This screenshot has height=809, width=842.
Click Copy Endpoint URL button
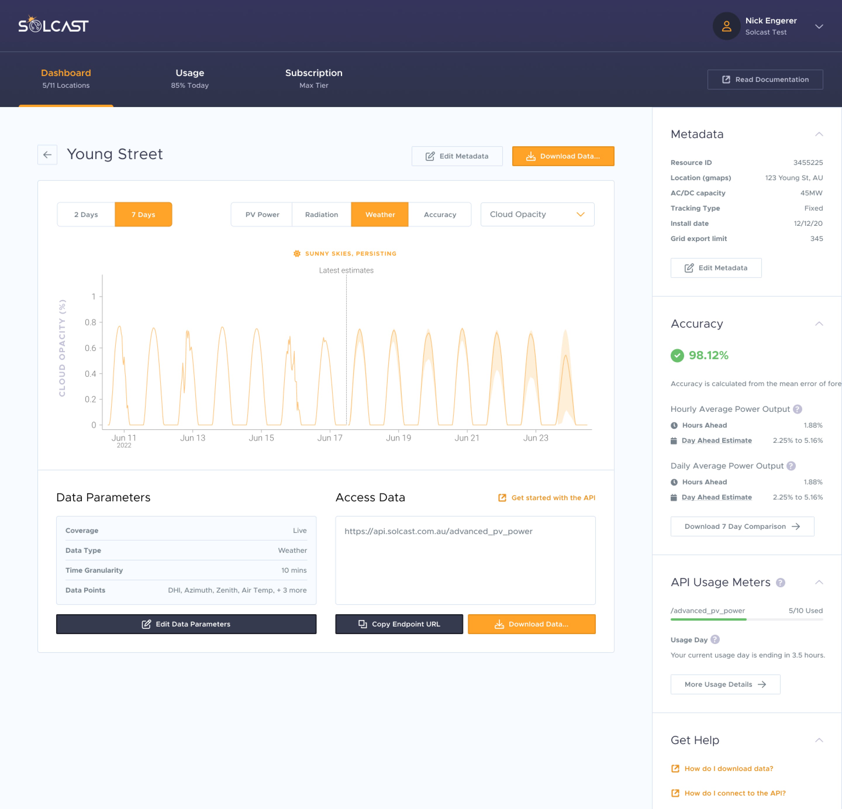[399, 624]
